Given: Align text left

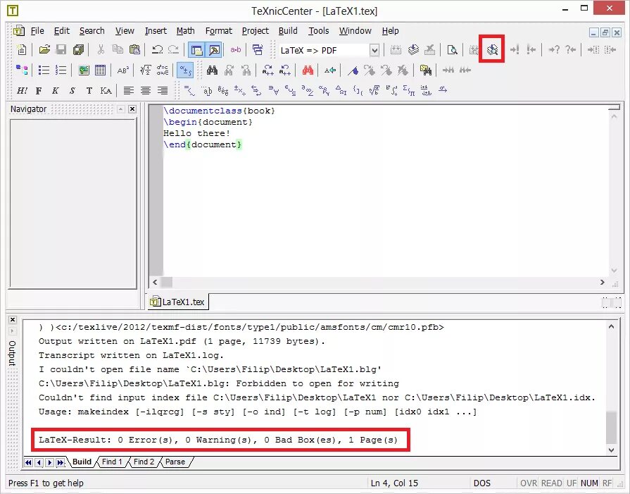Looking at the screenshot, I should (x=129, y=90).
